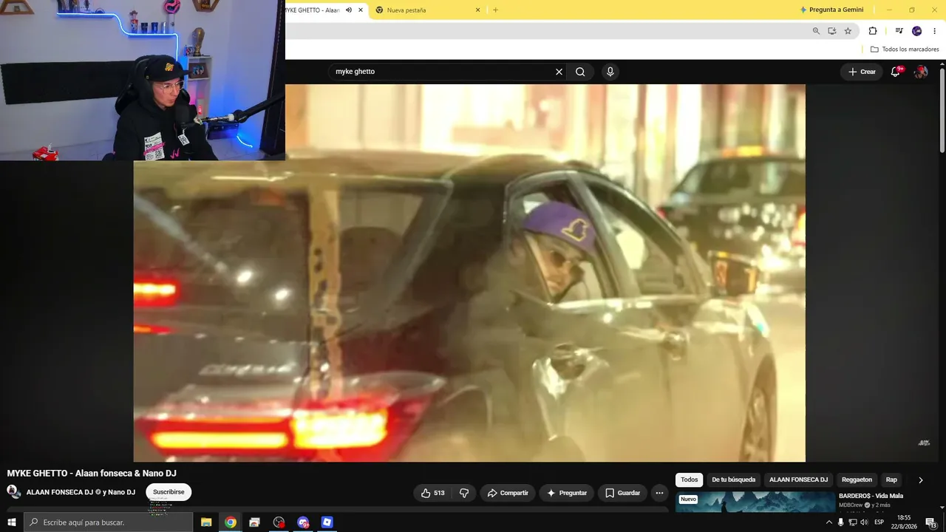946x532 pixels.
Task: Click the Compartir button
Action: tap(508, 493)
